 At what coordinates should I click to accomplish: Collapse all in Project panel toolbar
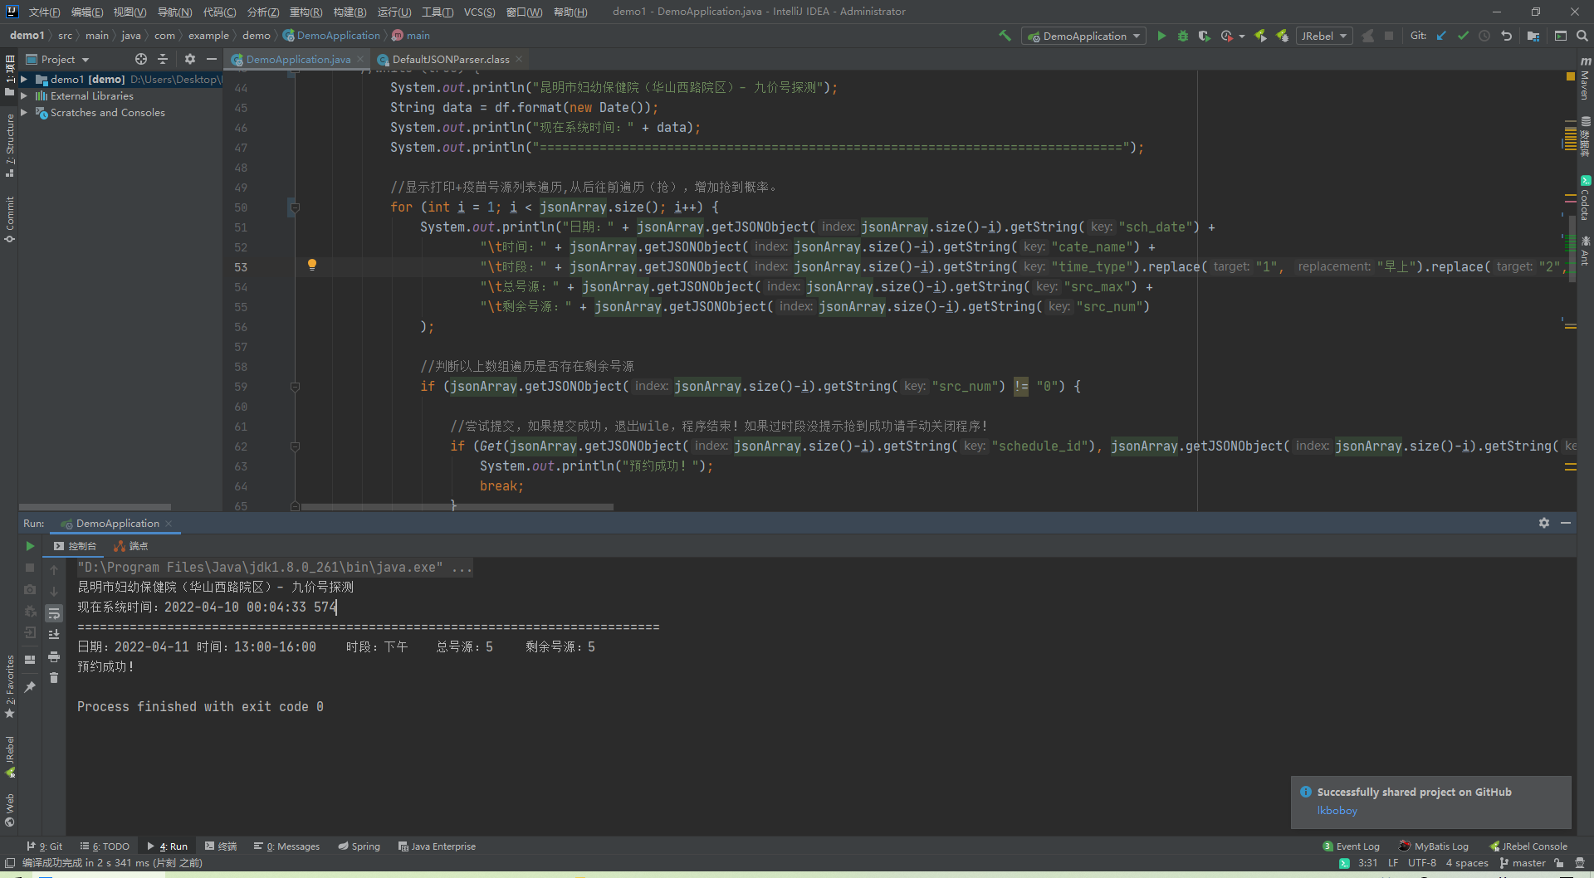coord(163,59)
